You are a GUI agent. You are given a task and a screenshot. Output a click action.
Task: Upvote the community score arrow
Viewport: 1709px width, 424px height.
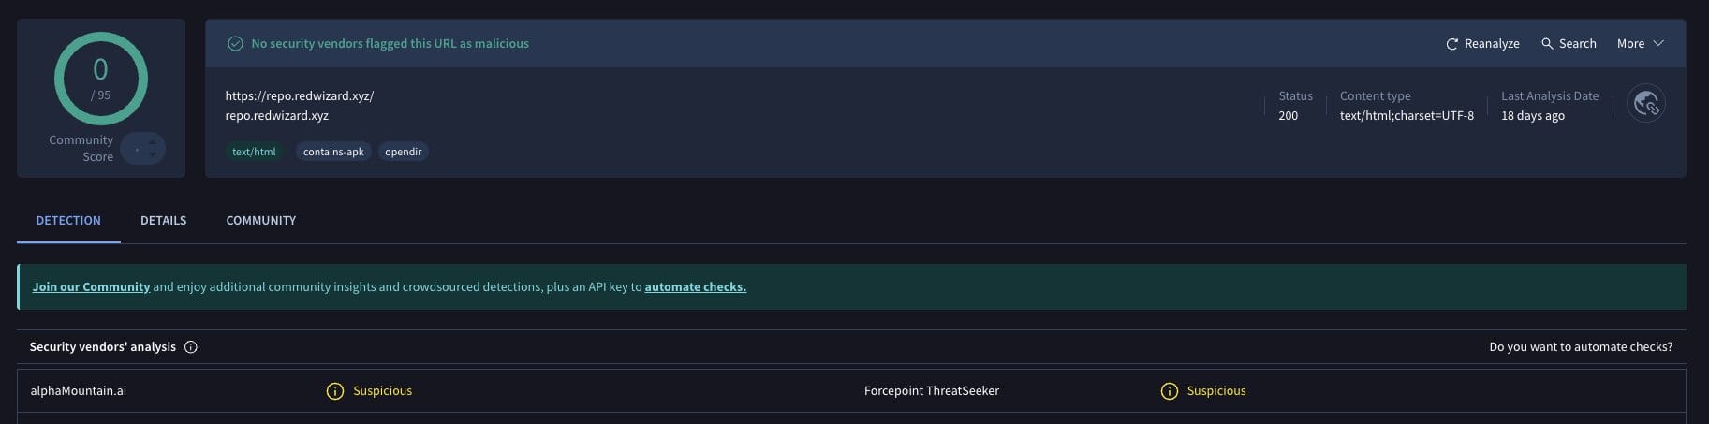point(153,142)
